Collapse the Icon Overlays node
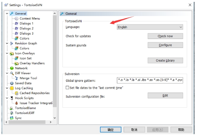 (7, 54)
